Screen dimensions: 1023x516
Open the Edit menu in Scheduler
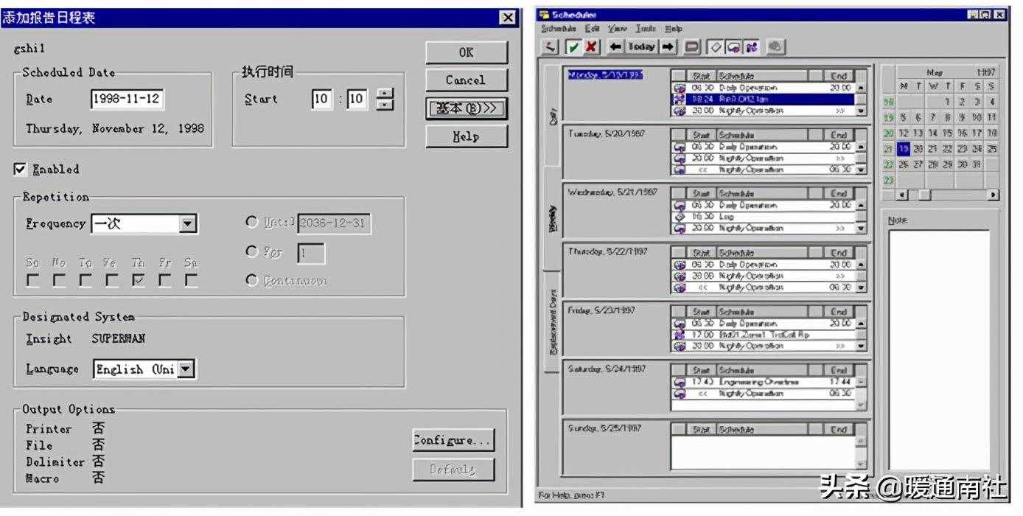(592, 29)
